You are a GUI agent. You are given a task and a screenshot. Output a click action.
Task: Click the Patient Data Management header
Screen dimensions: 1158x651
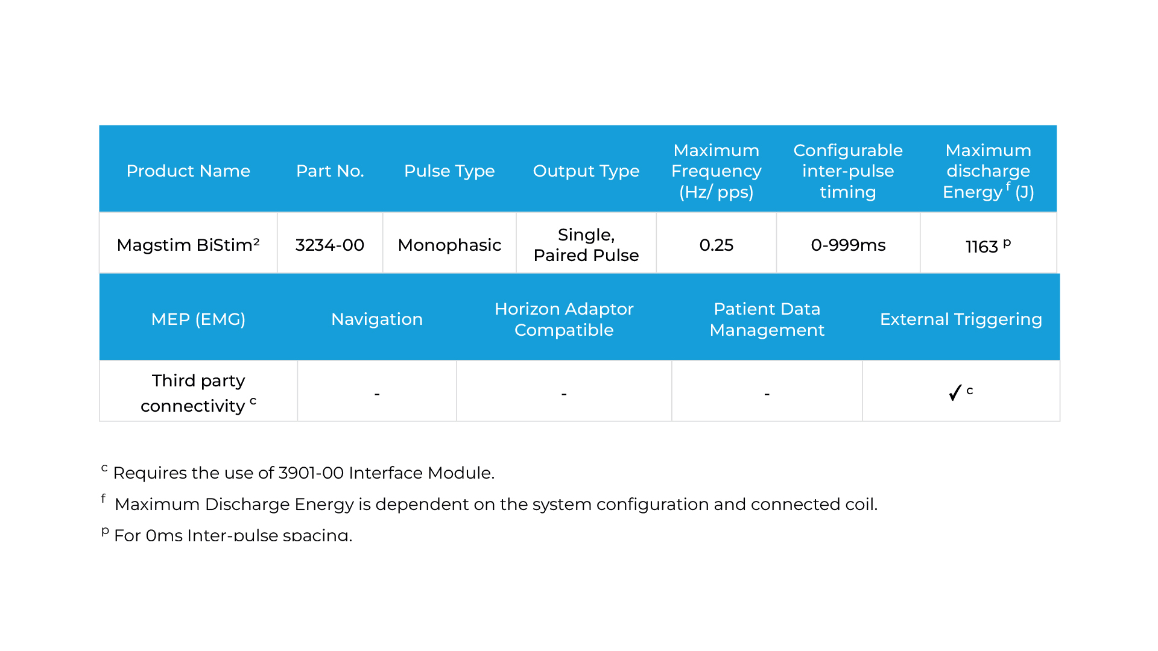click(767, 319)
